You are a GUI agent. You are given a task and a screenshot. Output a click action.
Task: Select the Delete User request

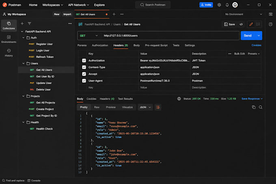point(46,89)
